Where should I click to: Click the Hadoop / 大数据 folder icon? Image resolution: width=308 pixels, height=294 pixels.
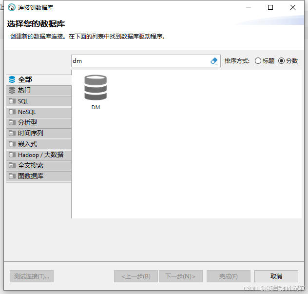coord(12,155)
